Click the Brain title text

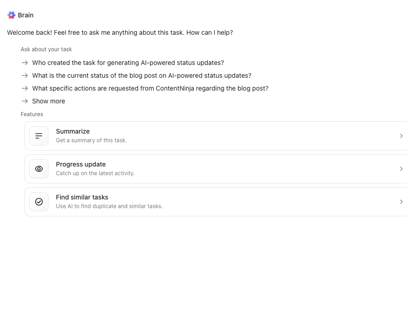pyautogui.click(x=26, y=15)
